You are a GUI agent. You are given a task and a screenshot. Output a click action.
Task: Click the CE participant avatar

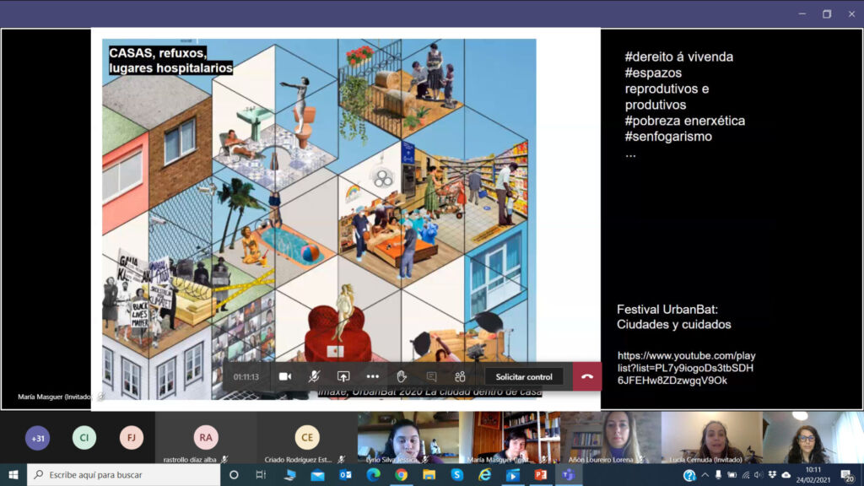307,437
